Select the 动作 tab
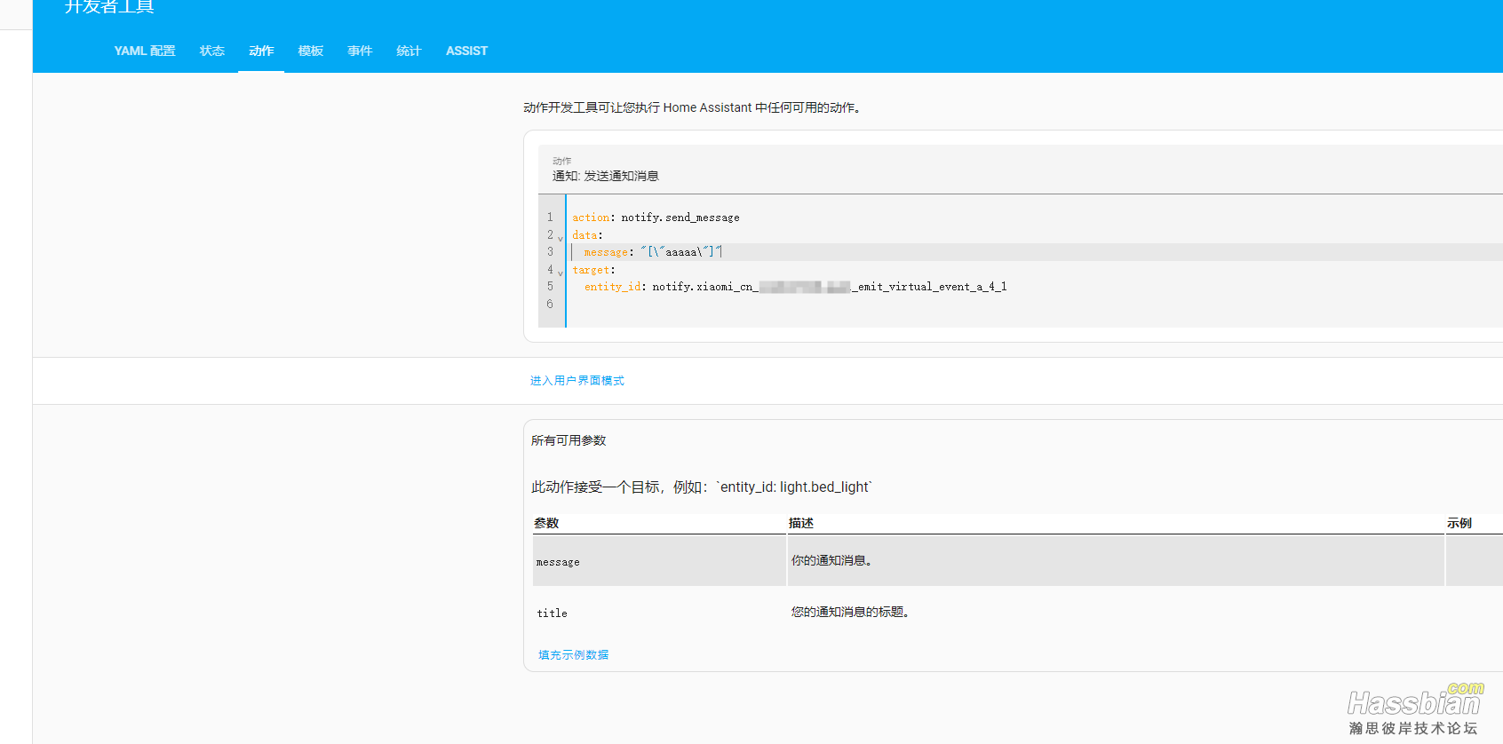 pyautogui.click(x=261, y=51)
